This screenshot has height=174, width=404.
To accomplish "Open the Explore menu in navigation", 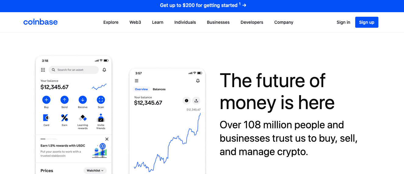I will (111, 22).
